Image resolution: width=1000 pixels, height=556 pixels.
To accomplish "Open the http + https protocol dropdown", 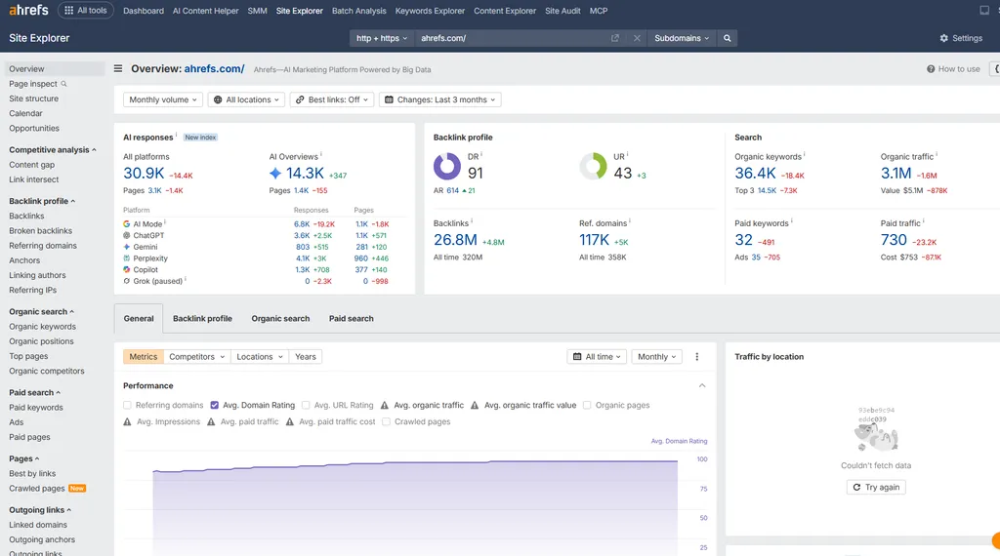I will pyautogui.click(x=382, y=38).
